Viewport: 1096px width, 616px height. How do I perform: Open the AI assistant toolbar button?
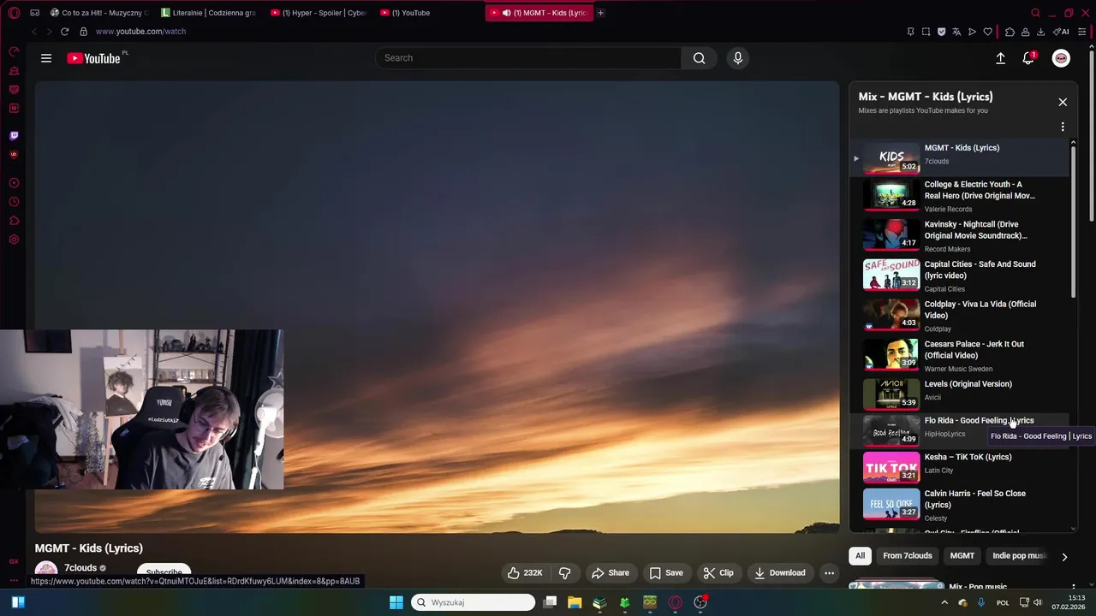1061,32
